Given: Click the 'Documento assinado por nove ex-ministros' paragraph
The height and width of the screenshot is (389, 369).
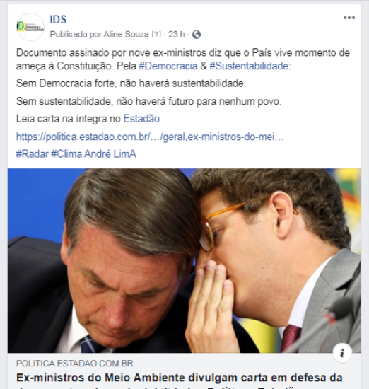Looking at the screenshot, I should (x=183, y=59).
